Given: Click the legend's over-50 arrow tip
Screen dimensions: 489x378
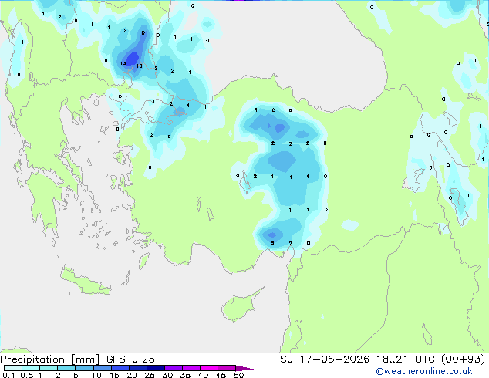Looking at the screenshot, I should click(244, 368).
